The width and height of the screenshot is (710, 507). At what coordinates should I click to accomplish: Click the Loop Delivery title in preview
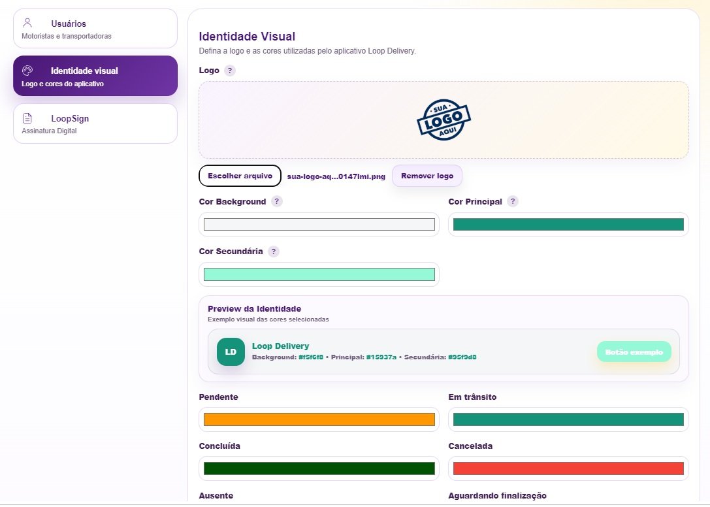tap(281, 346)
